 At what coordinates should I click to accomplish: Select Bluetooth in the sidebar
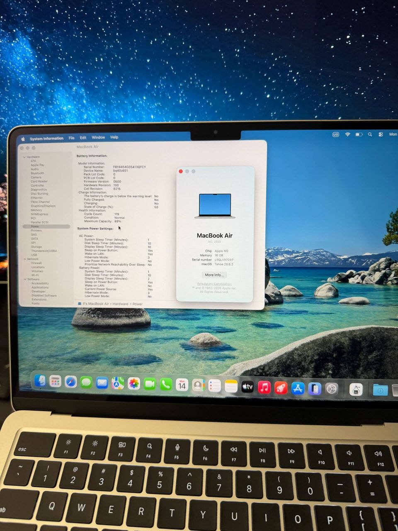click(x=37, y=173)
